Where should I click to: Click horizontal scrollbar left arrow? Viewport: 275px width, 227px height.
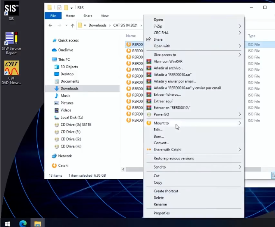tap(123, 169)
